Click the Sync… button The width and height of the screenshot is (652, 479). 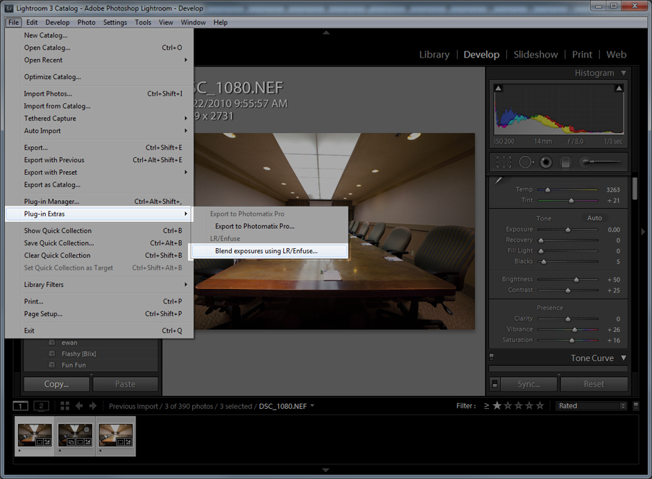click(x=529, y=384)
